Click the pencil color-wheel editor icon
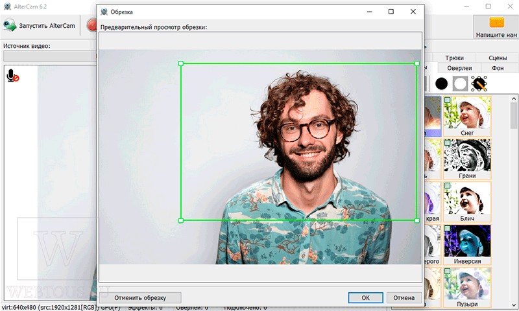519x311 pixels. pyautogui.click(x=479, y=84)
